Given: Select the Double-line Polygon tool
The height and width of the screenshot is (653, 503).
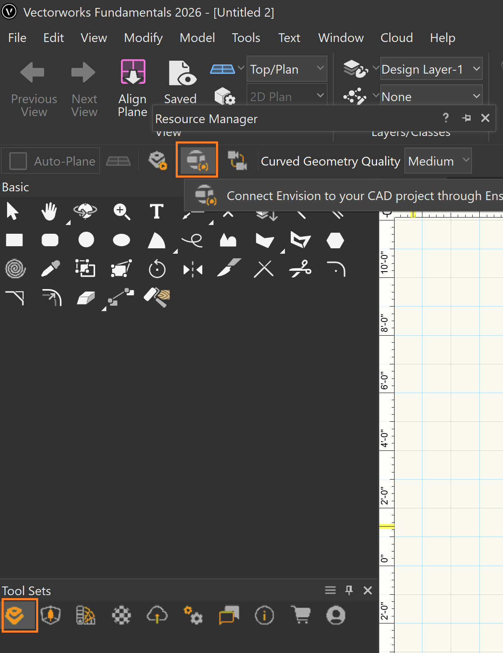Looking at the screenshot, I should pos(301,240).
